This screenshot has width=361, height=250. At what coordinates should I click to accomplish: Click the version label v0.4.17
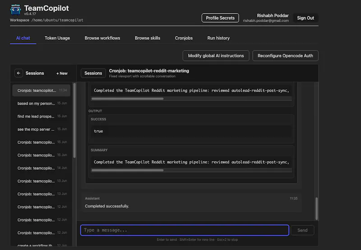pos(30,14)
